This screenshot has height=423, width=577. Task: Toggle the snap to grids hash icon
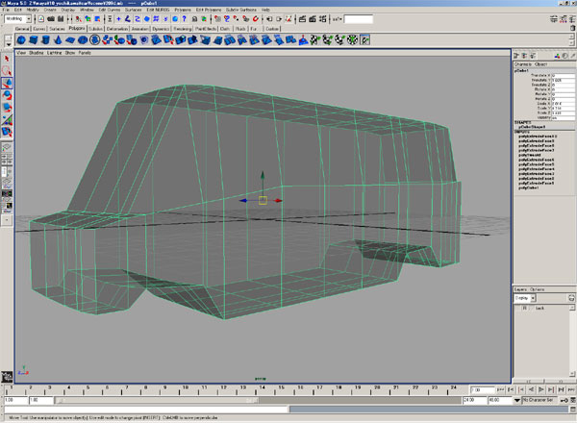(x=156, y=19)
